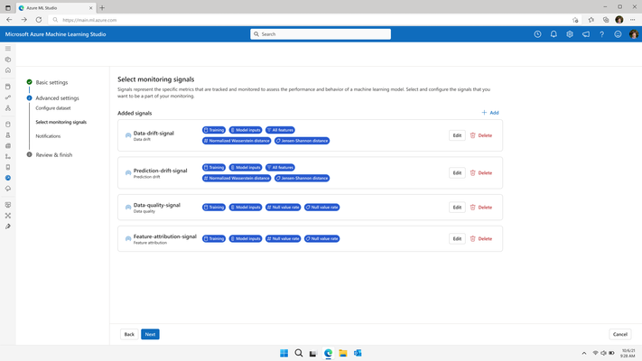The image size is (642, 361).
Task: Click the Back button
Action: click(x=129, y=335)
